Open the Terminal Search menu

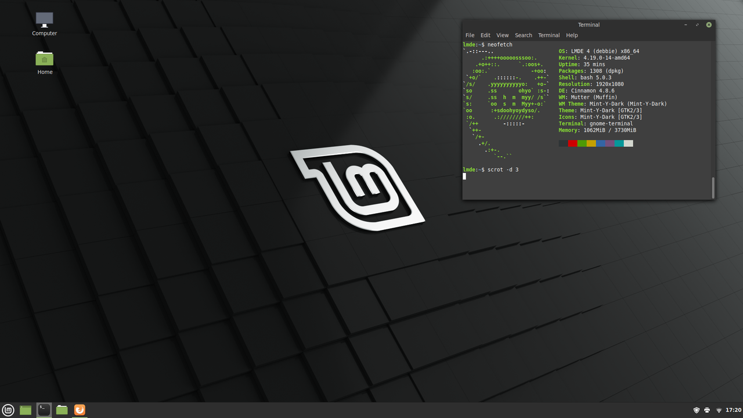(x=524, y=35)
